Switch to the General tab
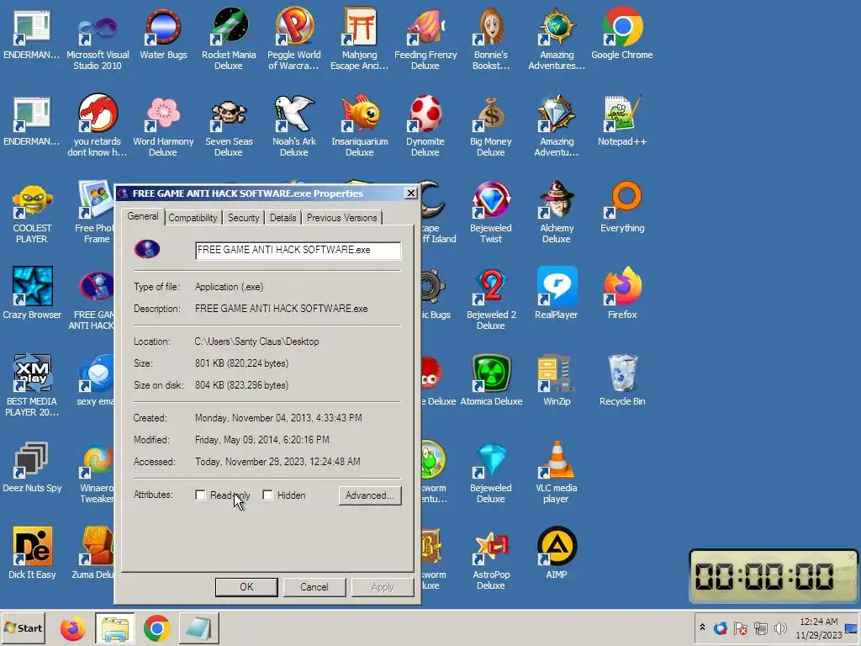 click(143, 216)
